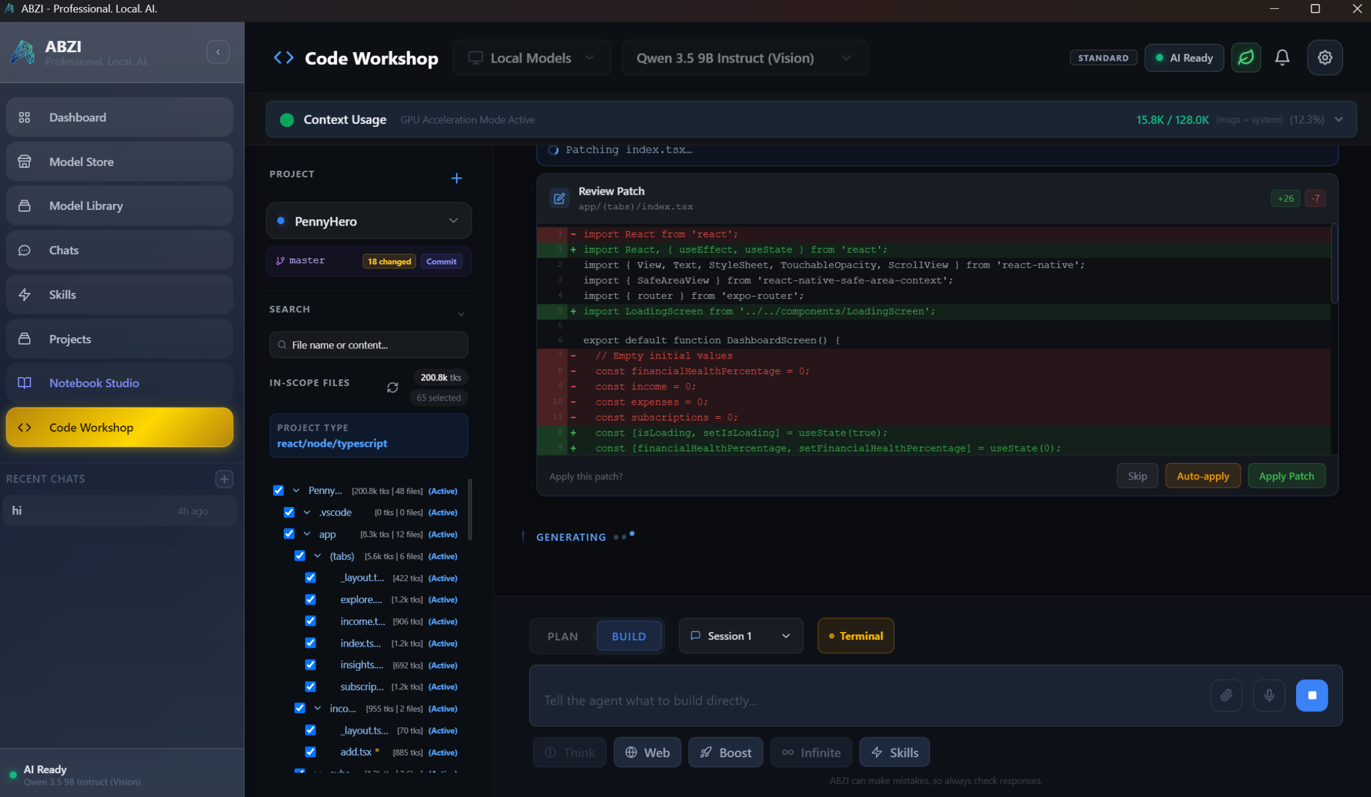
Task: Toggle the green leaf eco mode icon
Action: [1246, 57]
